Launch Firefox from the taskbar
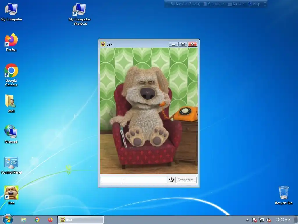 [50, 220]
